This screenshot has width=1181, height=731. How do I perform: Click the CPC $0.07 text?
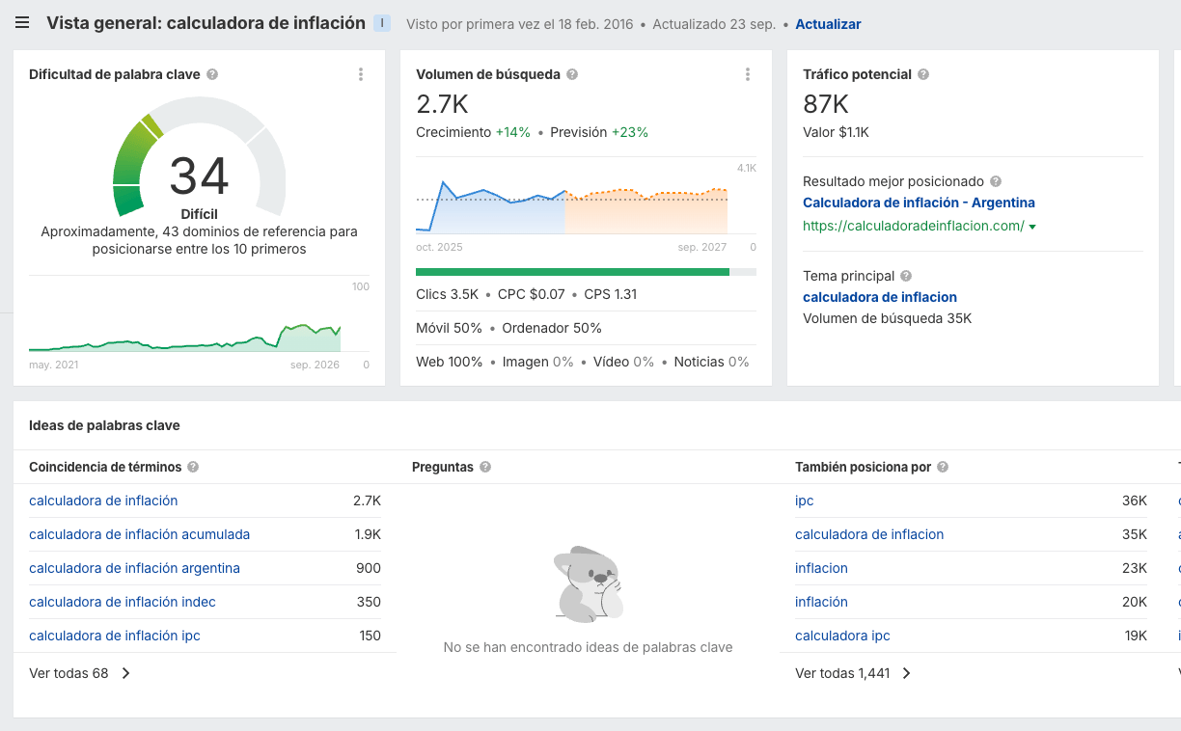tap(532, 294)
